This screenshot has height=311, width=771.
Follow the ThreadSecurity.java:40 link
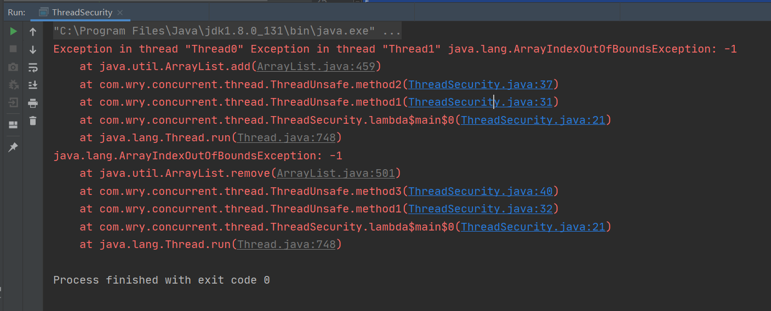(481, 191)
